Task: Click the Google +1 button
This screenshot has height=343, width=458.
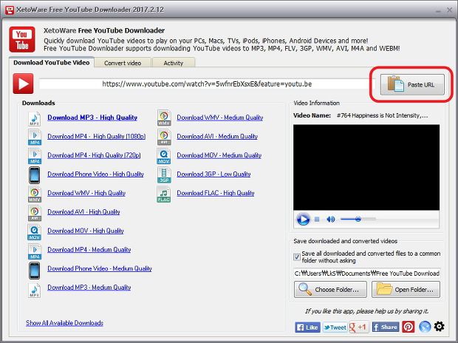Action: (359, 327)
